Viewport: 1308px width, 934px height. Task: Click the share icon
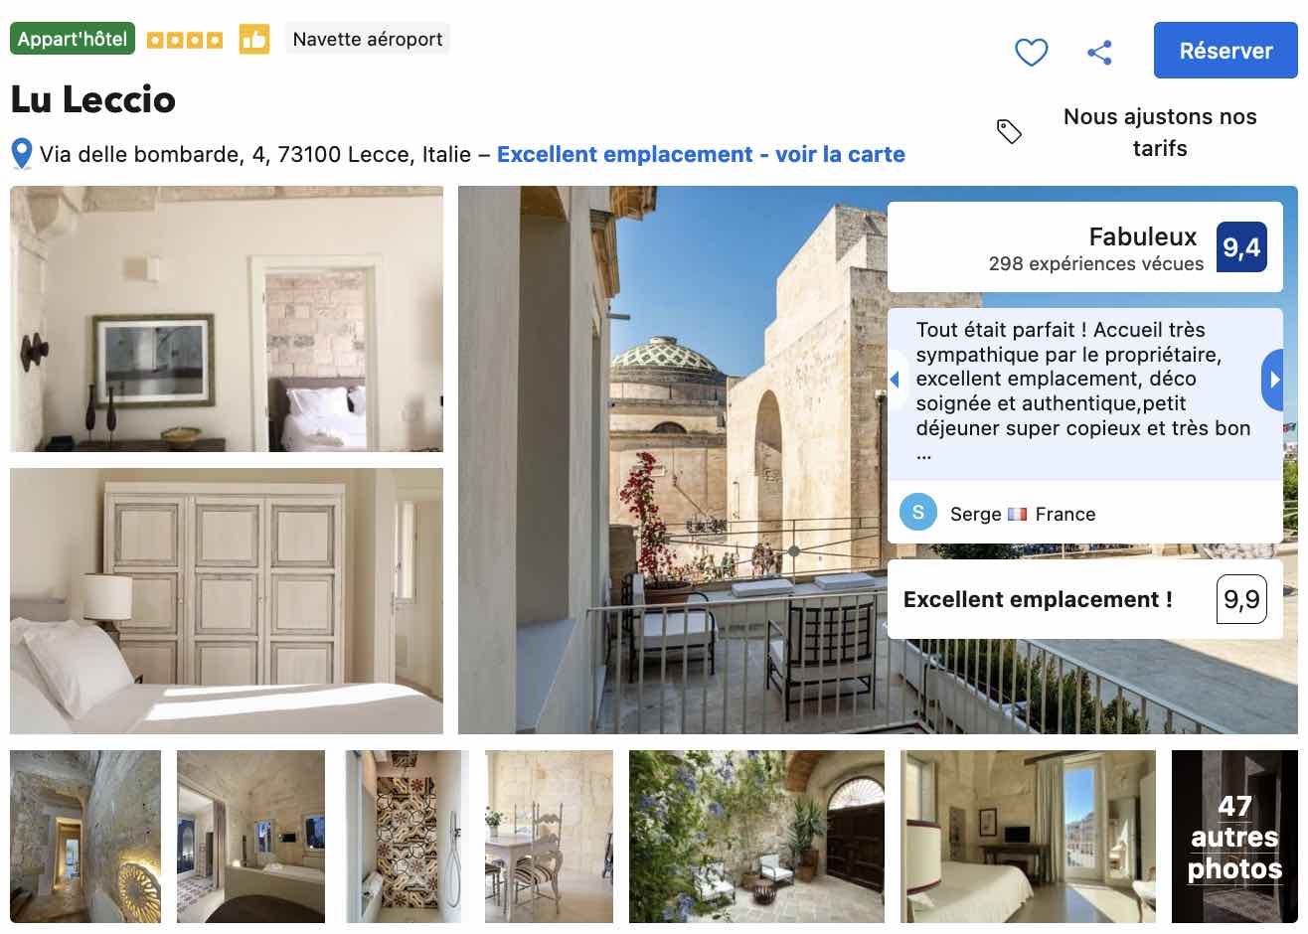tap(1099, 52)
